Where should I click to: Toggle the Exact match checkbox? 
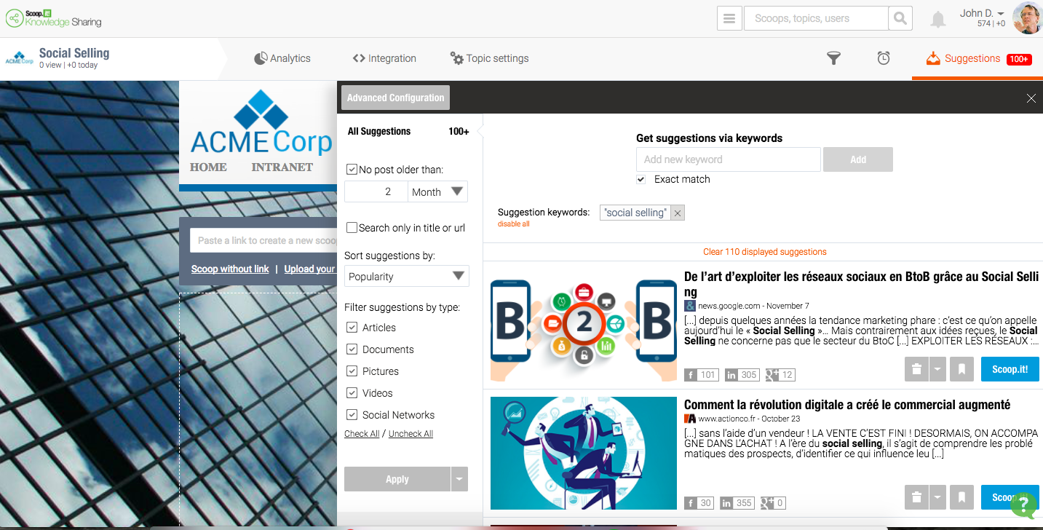coord(641,179)
